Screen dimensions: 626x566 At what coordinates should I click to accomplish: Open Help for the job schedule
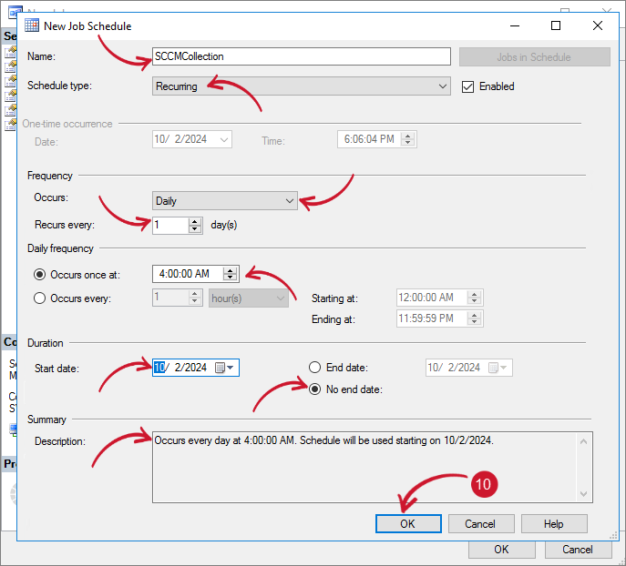pyautogui.click(x=554, y=524)
